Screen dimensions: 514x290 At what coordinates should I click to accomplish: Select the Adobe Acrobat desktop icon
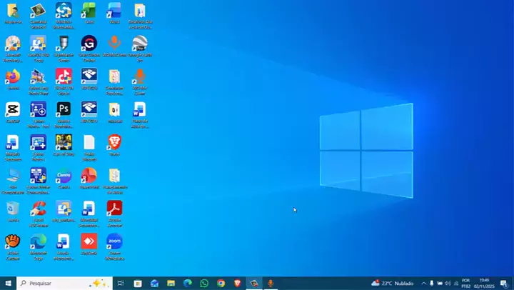tap(114, 209)
